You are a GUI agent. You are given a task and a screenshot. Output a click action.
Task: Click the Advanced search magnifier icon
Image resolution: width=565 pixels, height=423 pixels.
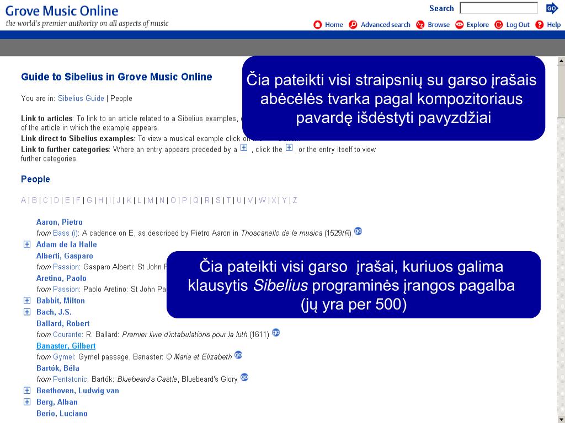point(353,25)
